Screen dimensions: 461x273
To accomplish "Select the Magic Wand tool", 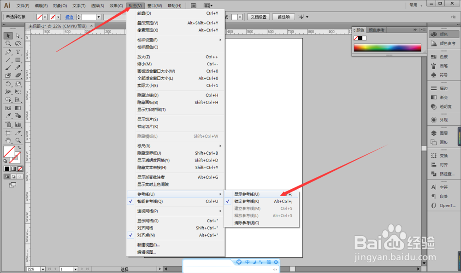I will pos(8,43).
